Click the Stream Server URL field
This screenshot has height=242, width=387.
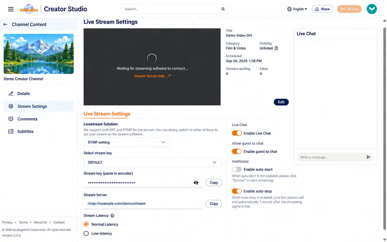[x=143, y=204]
